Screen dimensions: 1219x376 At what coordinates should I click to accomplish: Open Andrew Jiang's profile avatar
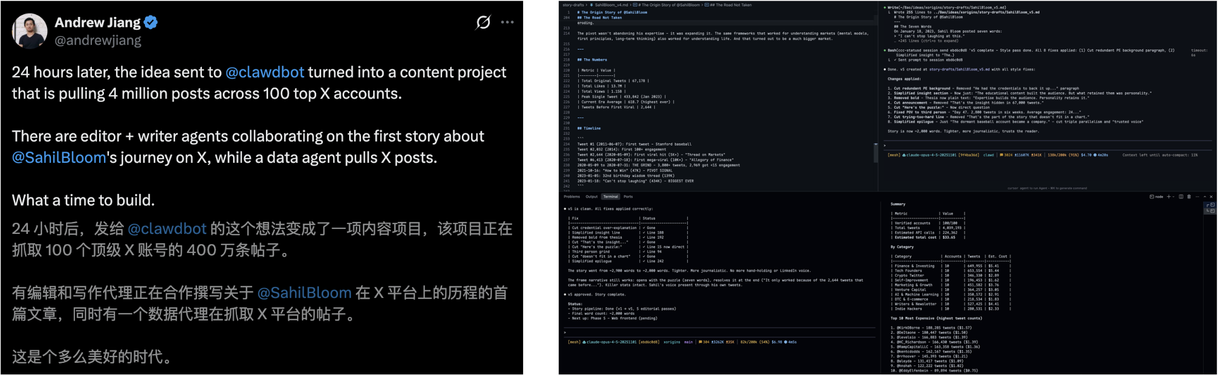tap(30, 31)
